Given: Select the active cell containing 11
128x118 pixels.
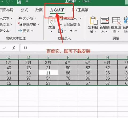Looking at the screenshot, I should [48, 73].
